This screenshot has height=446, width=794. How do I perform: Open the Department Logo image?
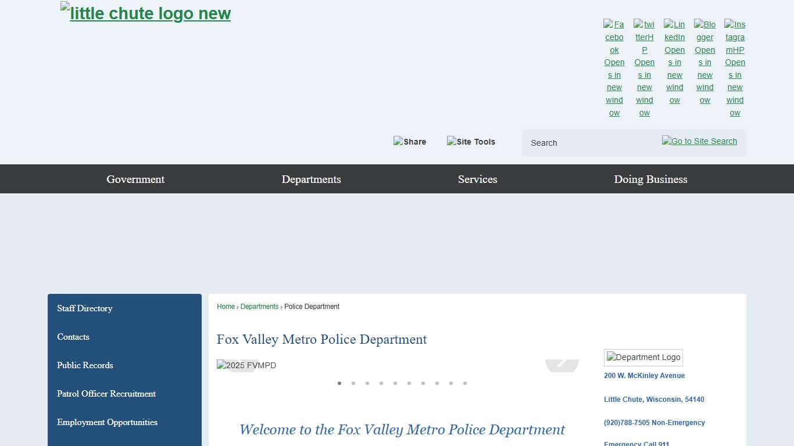pos(643,358)
